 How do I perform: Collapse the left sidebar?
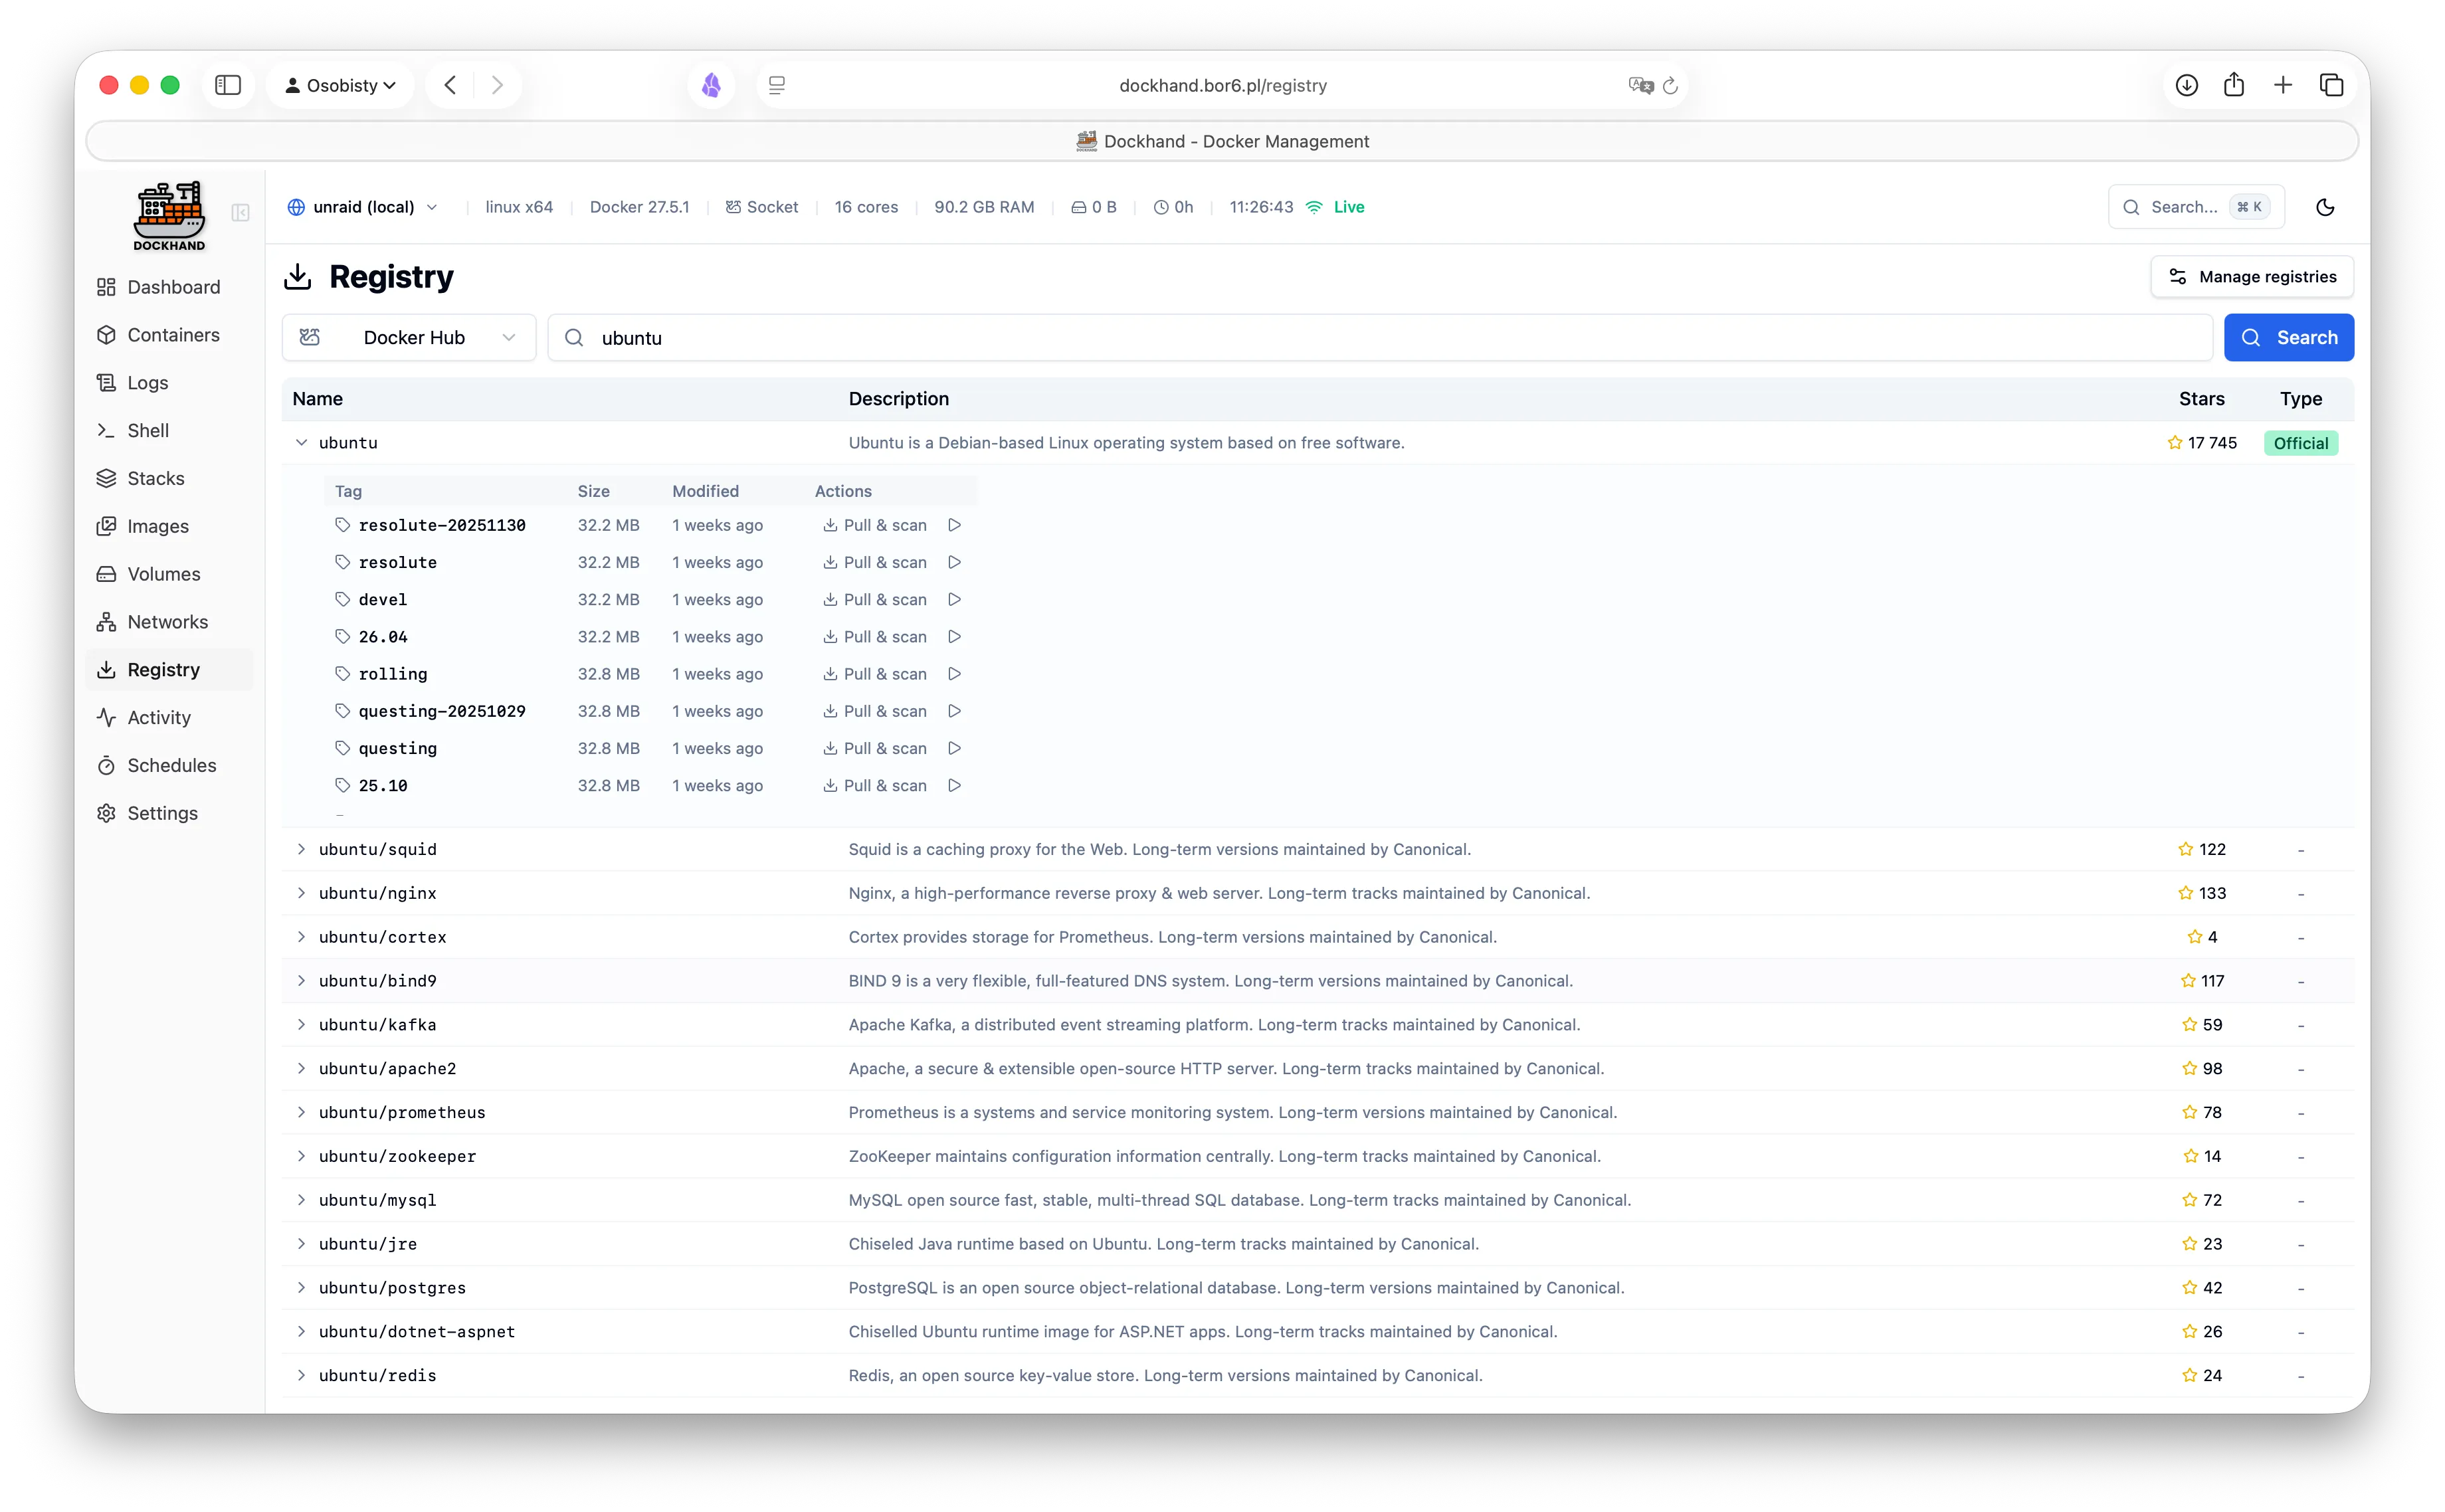(x=240, y=213)
